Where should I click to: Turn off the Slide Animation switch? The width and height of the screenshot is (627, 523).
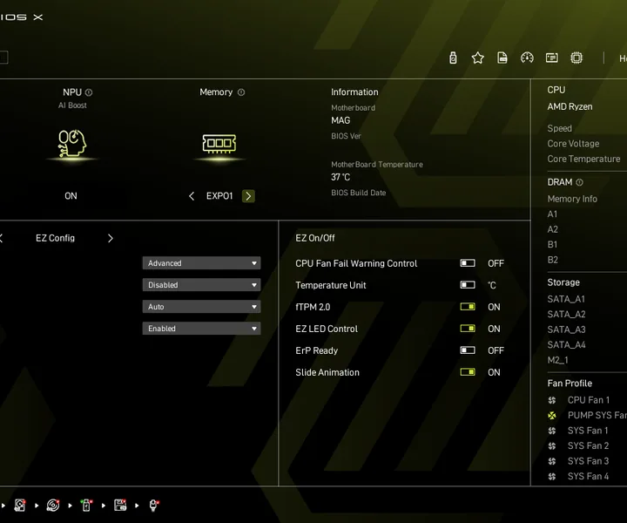(x=468, y=372)
